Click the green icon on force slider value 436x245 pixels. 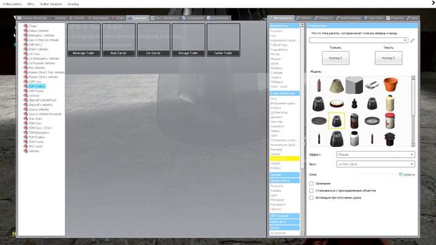(x=401, y=174)
